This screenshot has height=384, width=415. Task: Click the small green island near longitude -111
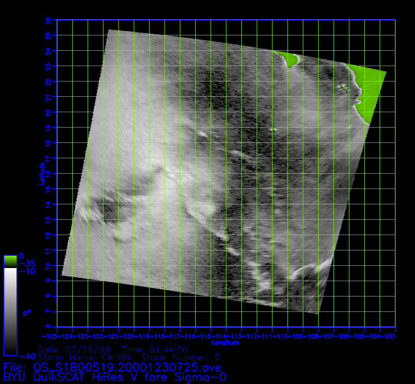(273, 129)
